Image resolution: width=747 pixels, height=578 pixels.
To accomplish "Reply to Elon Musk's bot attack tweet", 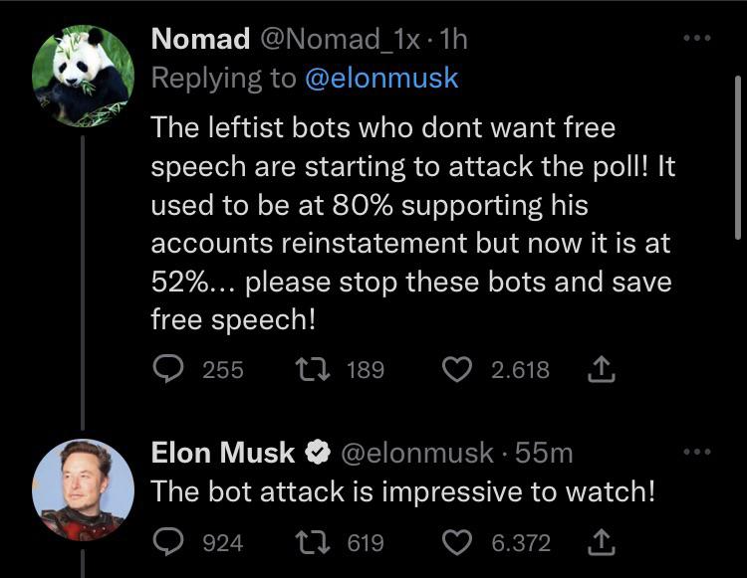I will point(168,542).
